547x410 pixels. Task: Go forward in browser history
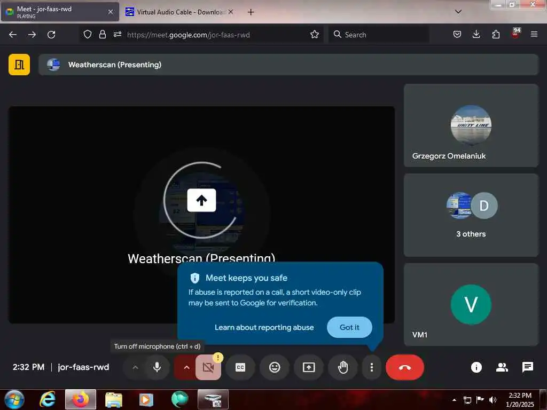pyautogui.click(x=32, y=35)
